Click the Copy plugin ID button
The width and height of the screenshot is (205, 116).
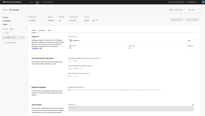tap(95, 20)
